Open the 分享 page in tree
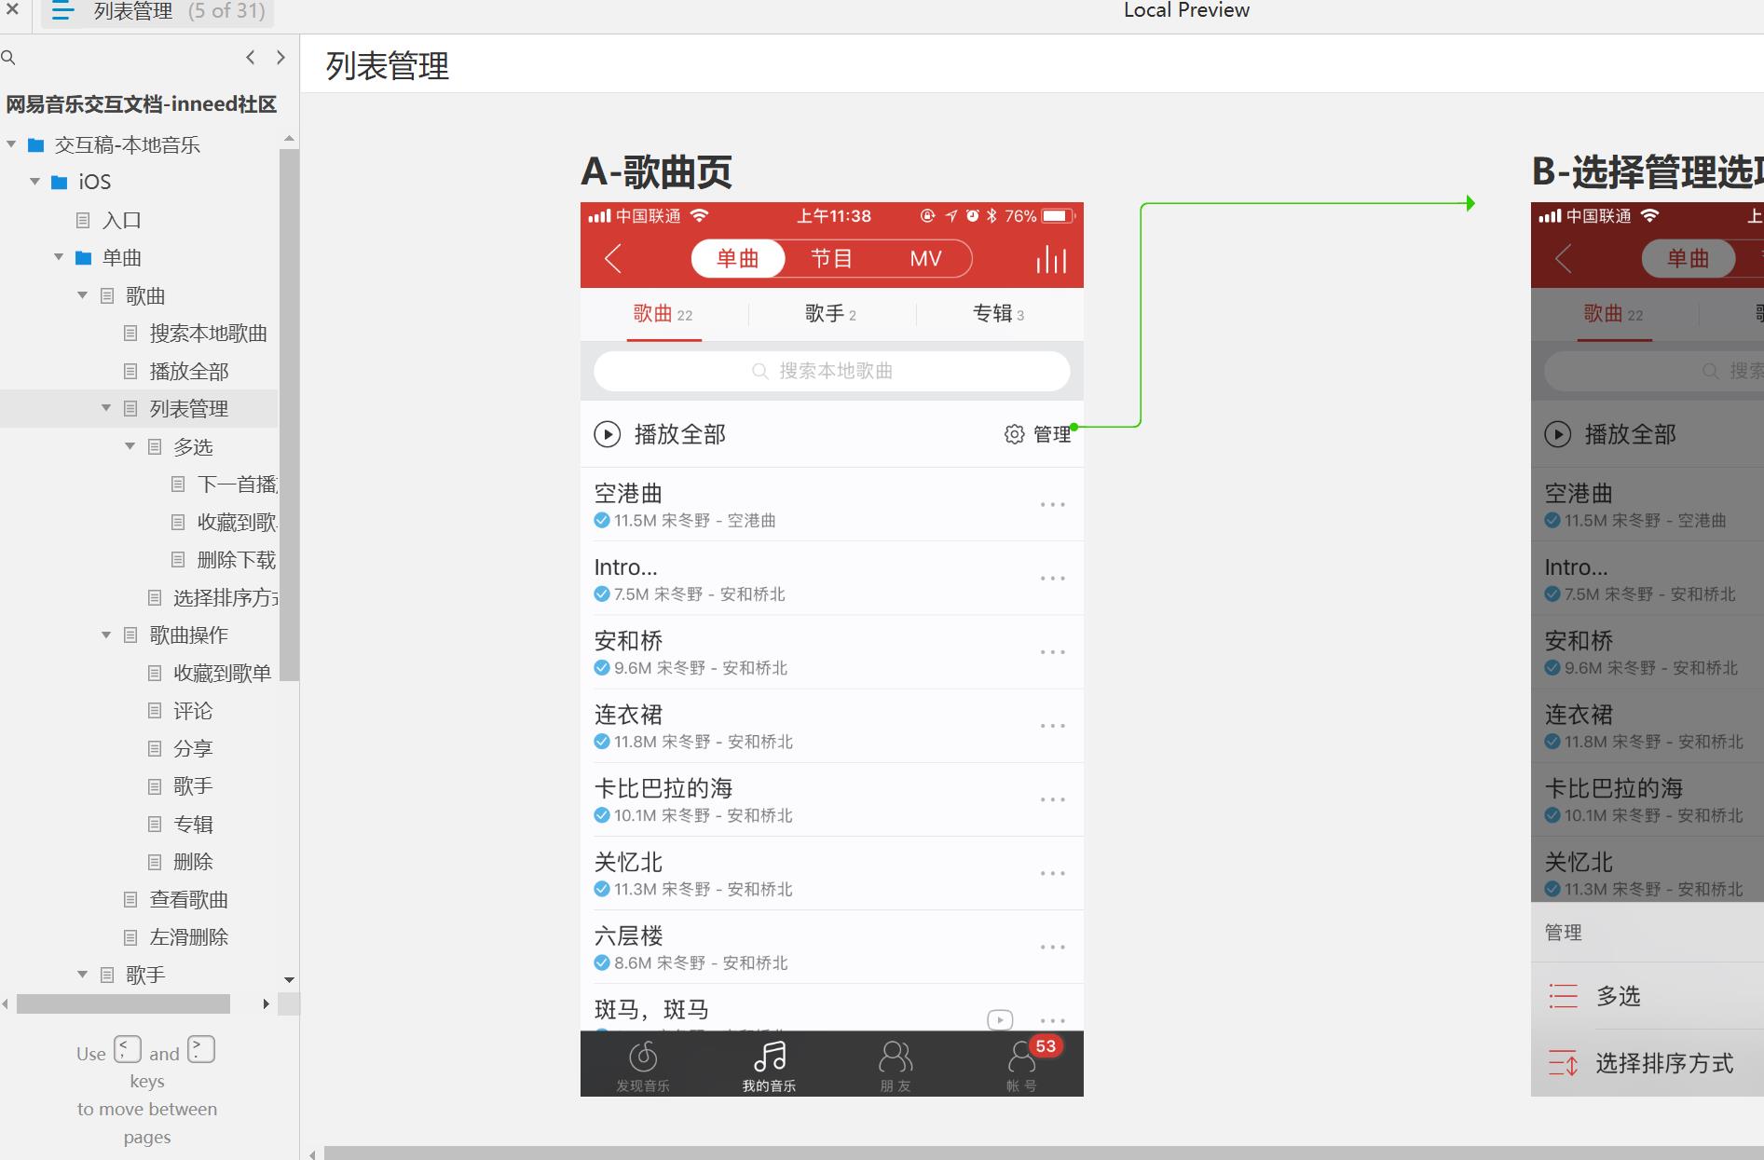The image size is (1764, 1160). coord(193,748)
